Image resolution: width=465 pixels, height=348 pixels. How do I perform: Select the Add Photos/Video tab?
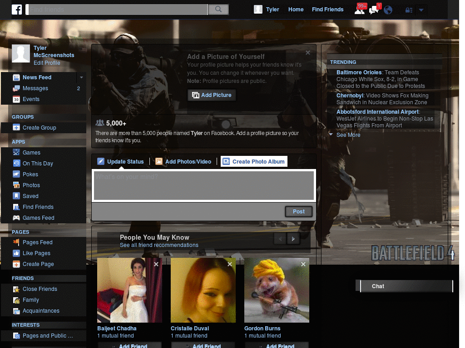click(x=183, y=162)
